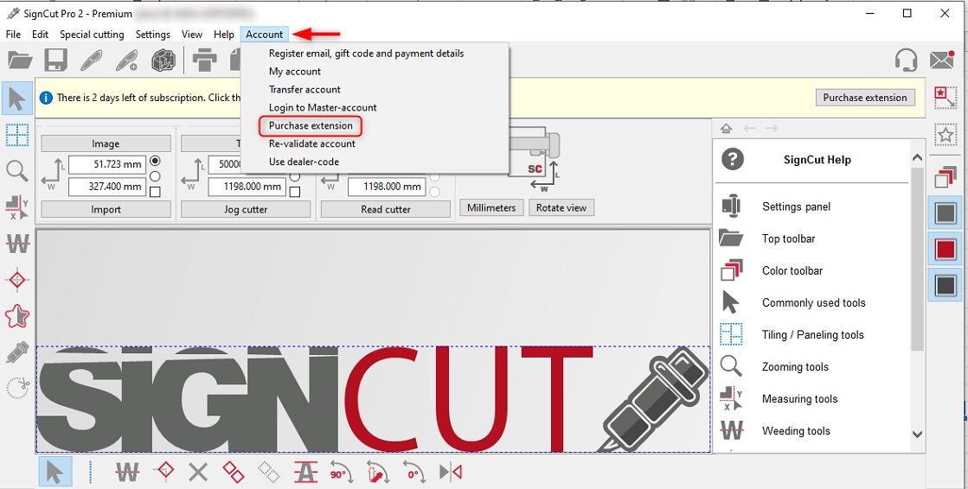Choose My account menu entry

tap(294, 72)
